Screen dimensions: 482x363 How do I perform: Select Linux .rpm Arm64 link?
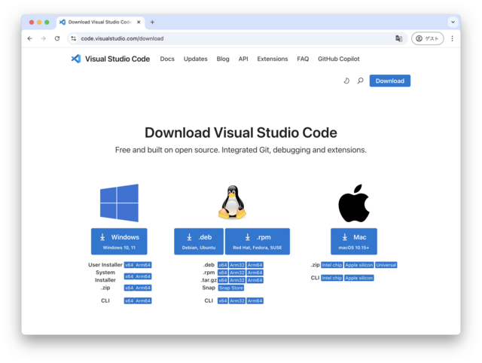pos(255,273)
